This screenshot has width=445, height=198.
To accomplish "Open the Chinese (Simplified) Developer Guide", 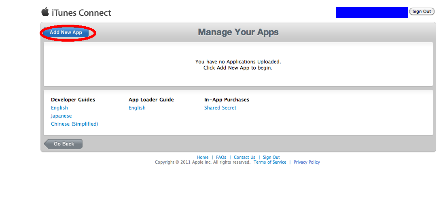I will coord(74,124).
